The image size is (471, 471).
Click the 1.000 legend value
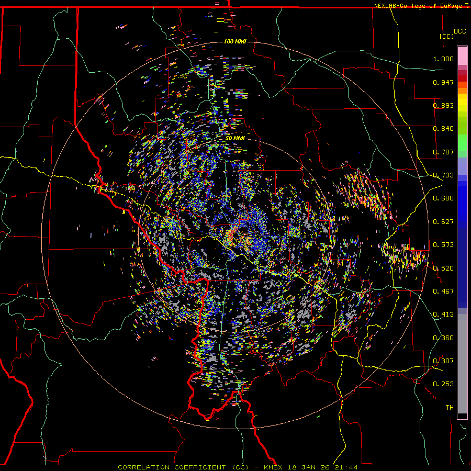pyautogui.click(x=443, y=59)
